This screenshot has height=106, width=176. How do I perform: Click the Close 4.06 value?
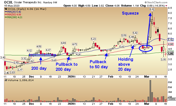pyautogui.click(x=112, y=6)
